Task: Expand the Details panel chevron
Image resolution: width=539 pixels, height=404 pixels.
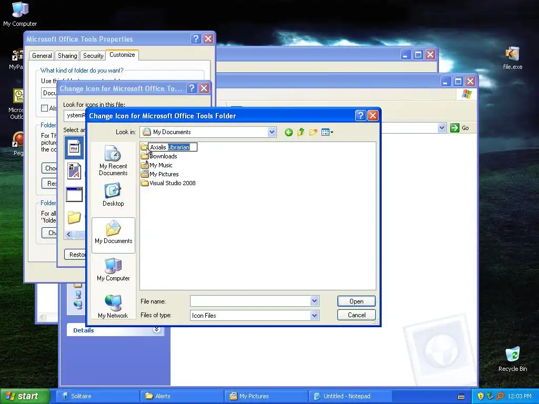Action: coord(156,330)
